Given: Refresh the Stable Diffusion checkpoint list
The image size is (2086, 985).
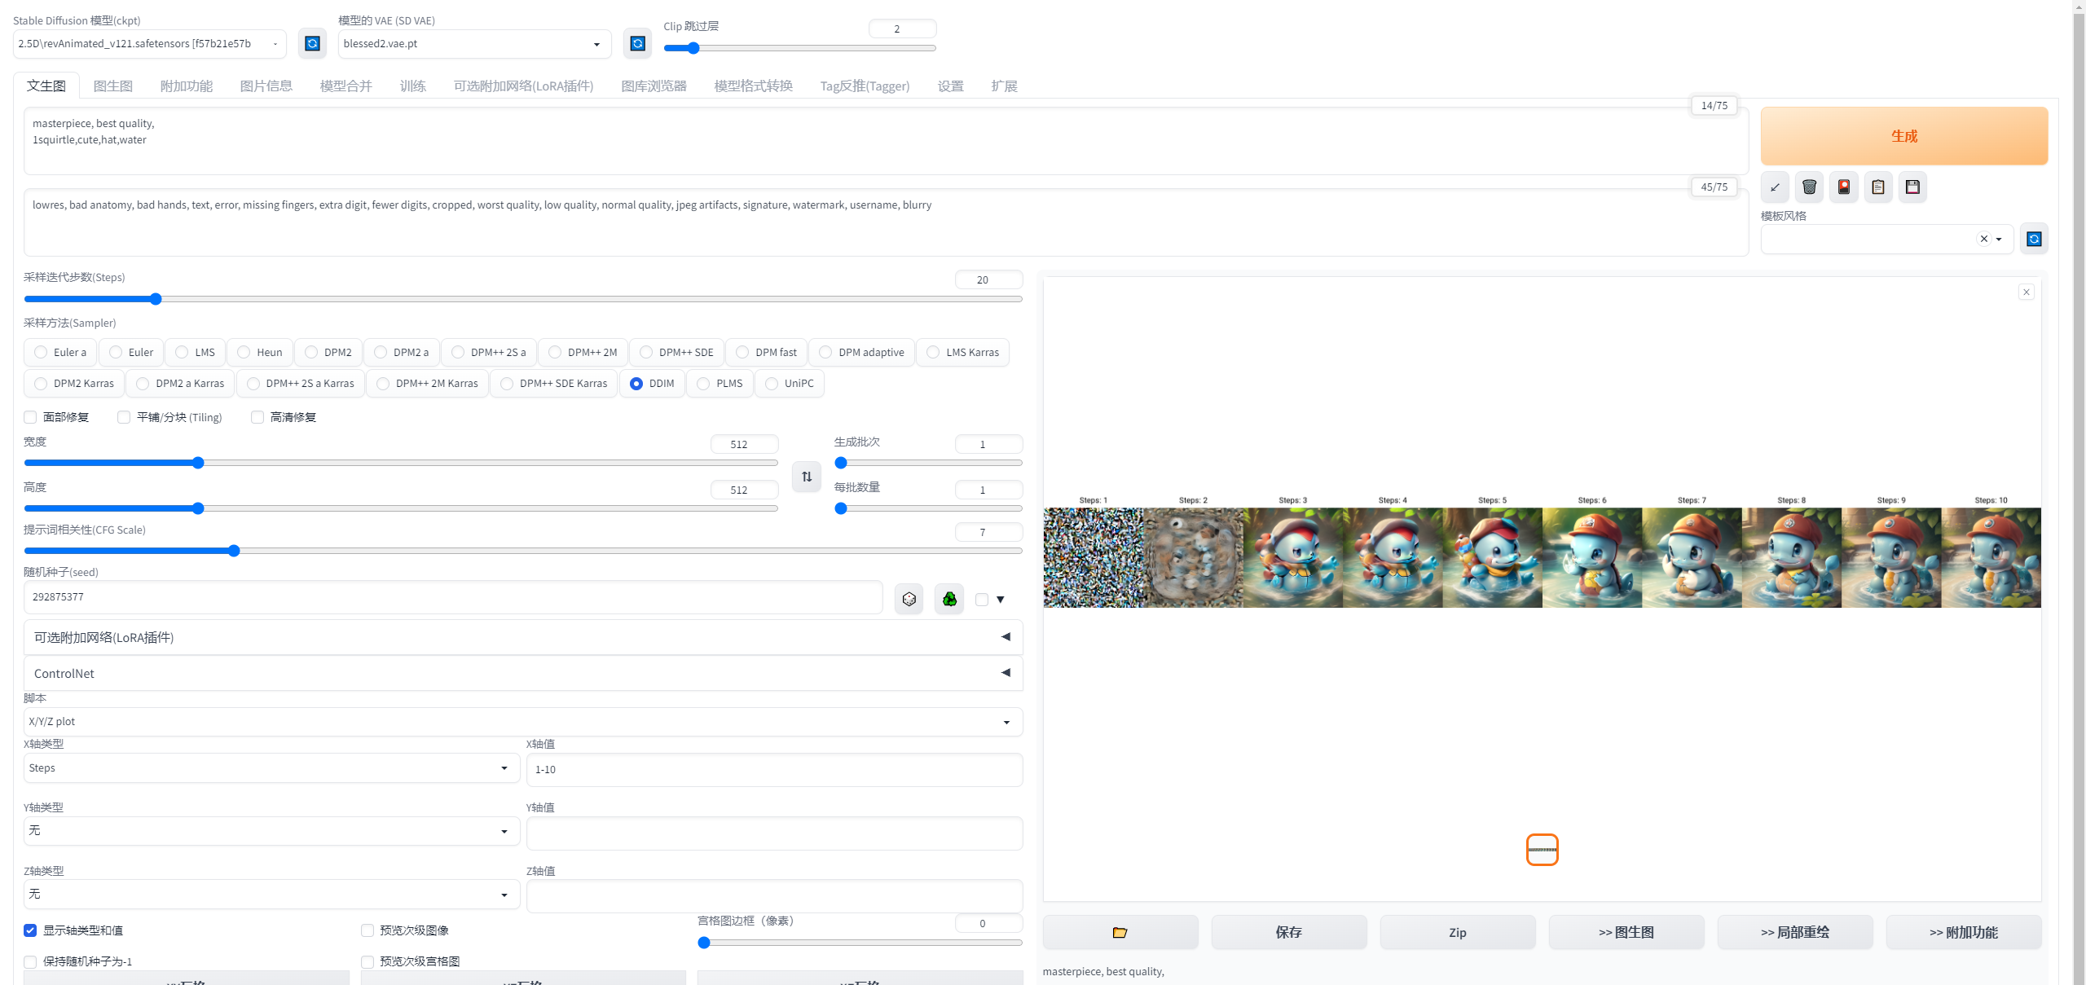Looking at the screenshot, I should click(x=312, y=43).
